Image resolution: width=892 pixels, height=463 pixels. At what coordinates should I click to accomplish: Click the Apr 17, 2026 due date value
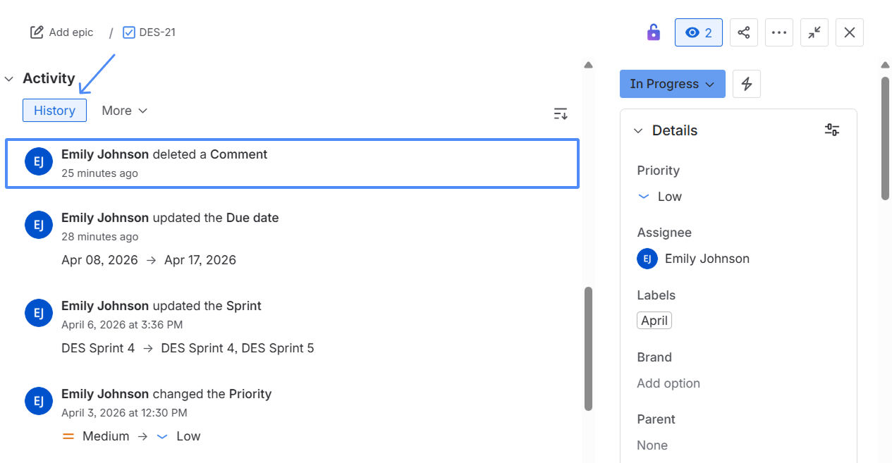click(x=200, y=260)
